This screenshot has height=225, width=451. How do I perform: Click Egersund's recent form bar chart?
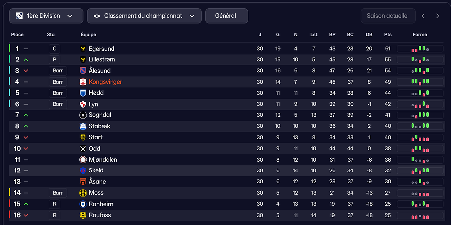(x=420, y=49)
